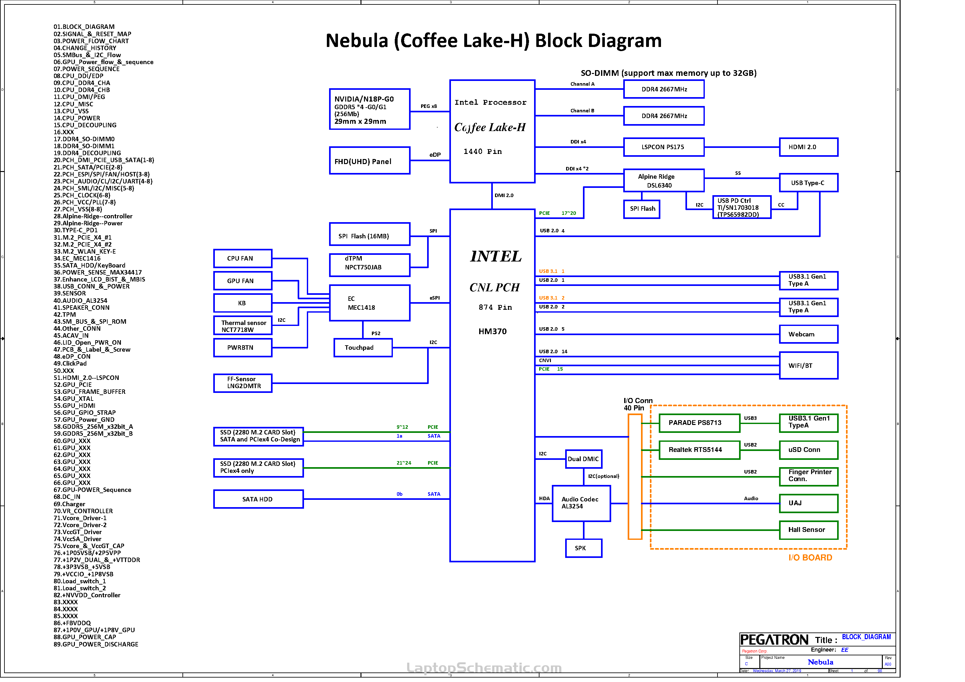This screenshot has height=682, width=965.
Task: Select the KB block
Action: [x=243, y=303]
